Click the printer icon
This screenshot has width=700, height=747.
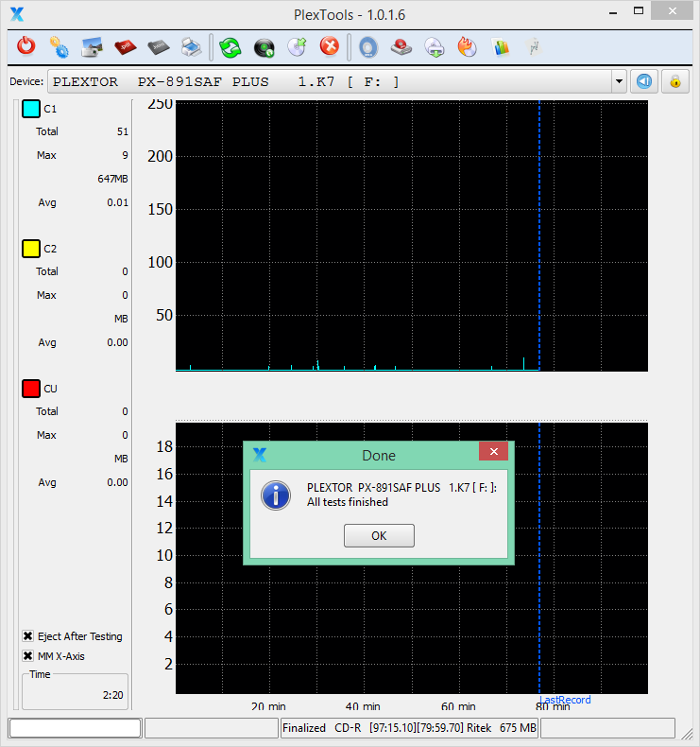click(192, 47)
